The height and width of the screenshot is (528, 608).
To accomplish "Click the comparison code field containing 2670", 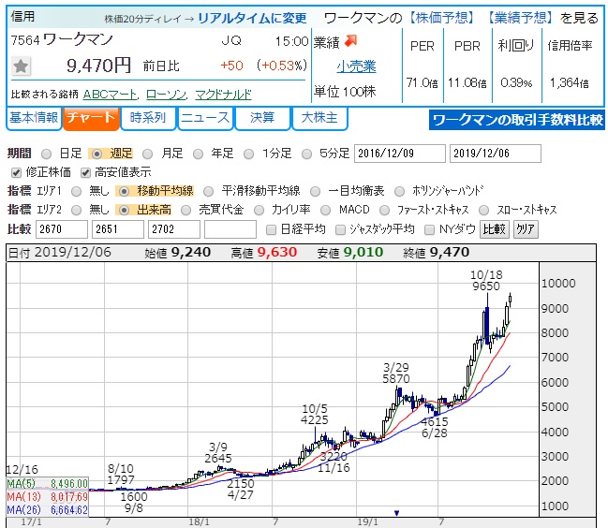I will (62, 229).
